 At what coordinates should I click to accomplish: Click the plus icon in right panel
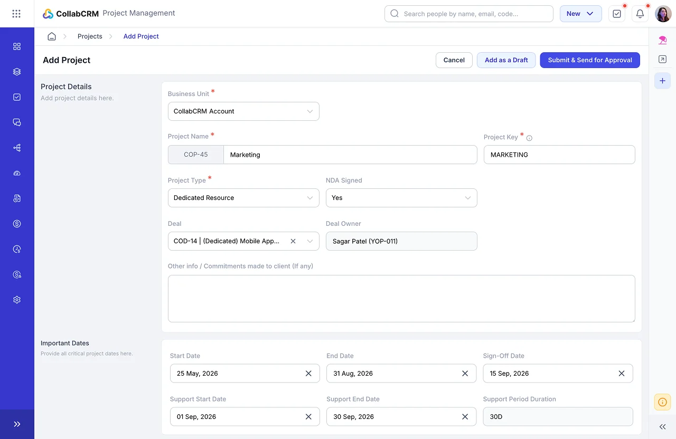click(662, 81)
